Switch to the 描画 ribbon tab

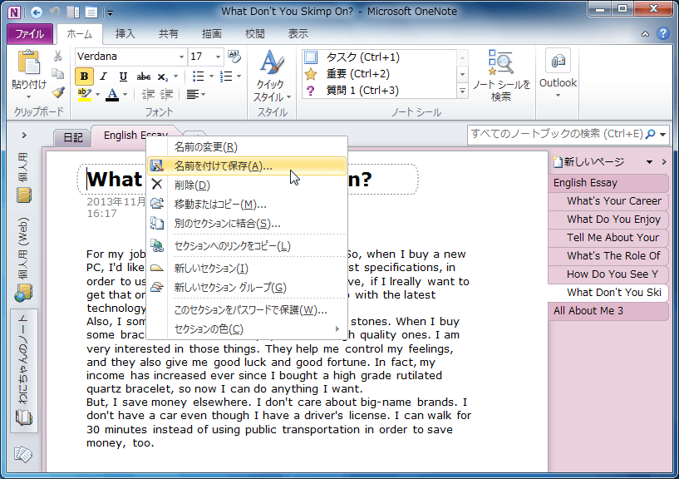[211, 34]
